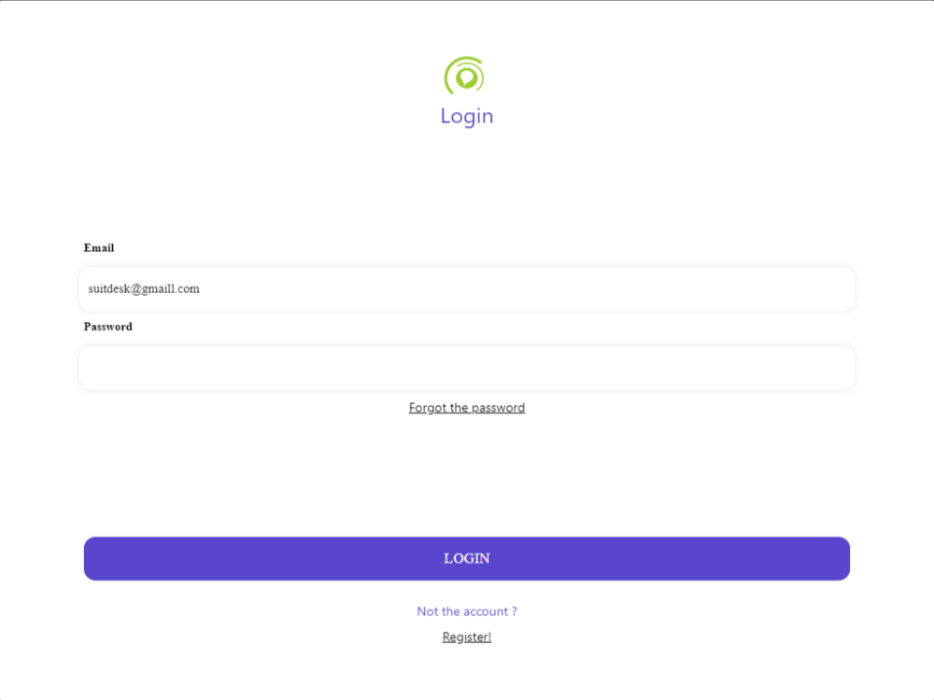Go to account registration via Register!
The height and width of the screenshot is (700, 934).
point(467,637)
